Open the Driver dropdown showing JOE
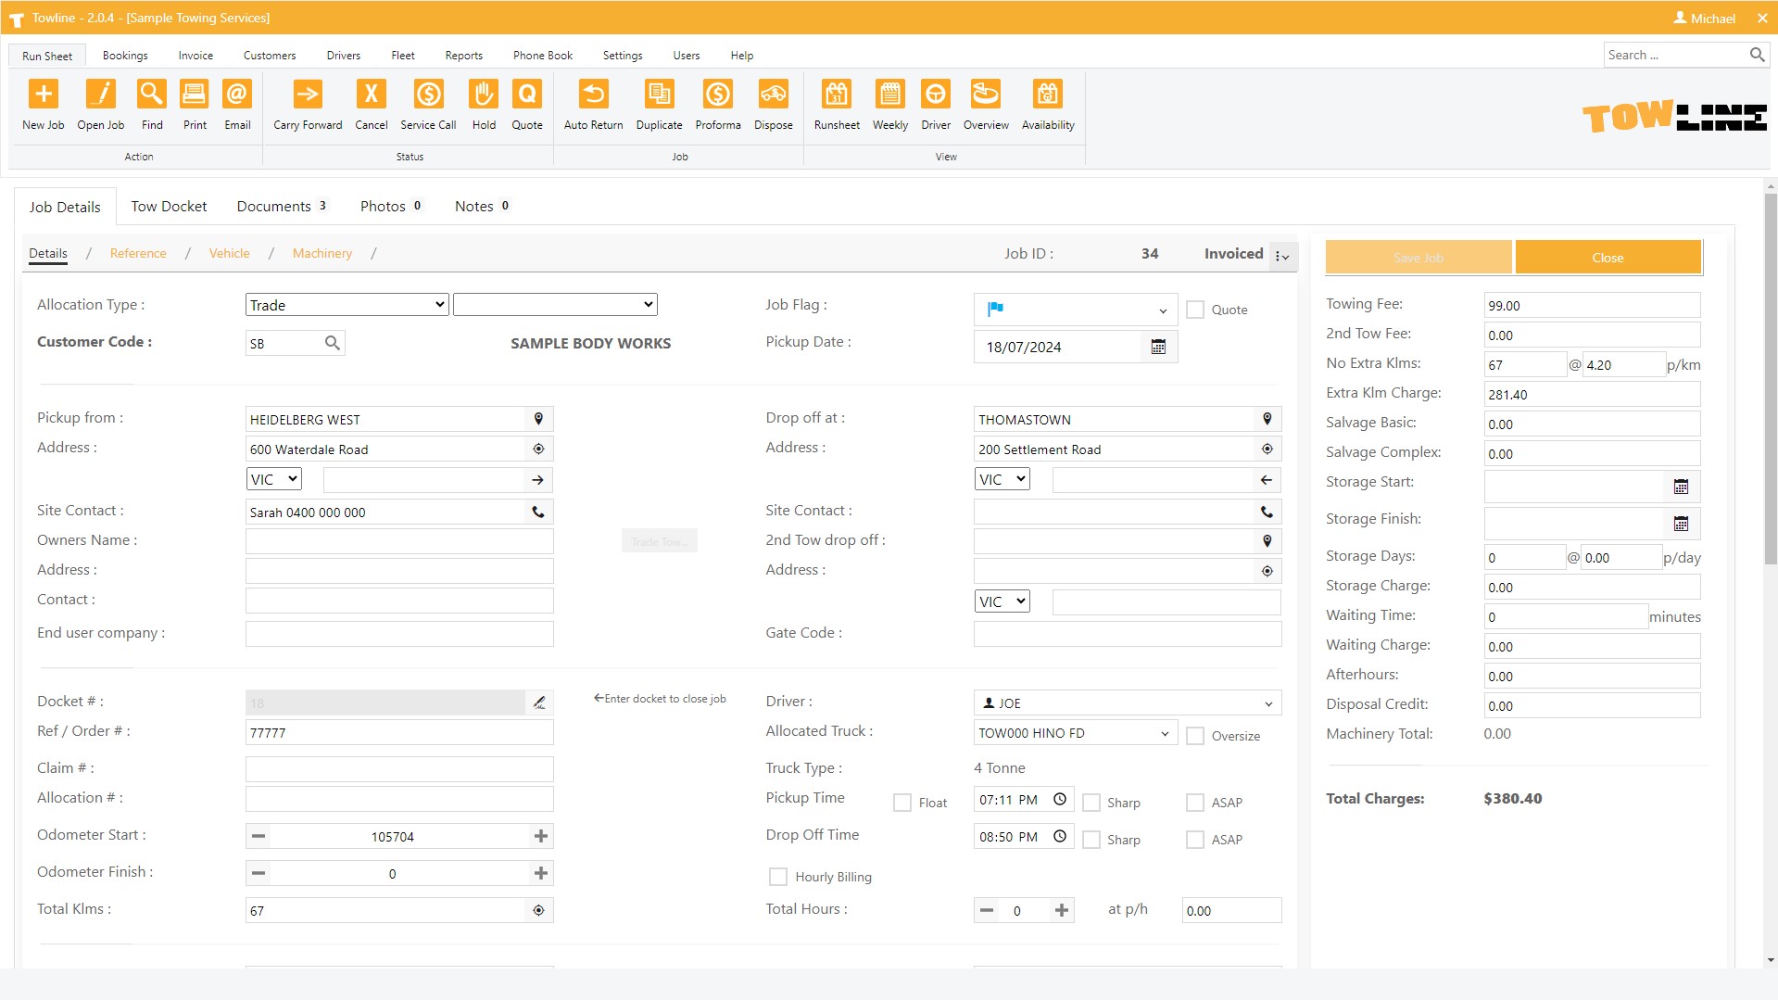This screenshot has width=1778, height=1000. tap(1127, 703)
